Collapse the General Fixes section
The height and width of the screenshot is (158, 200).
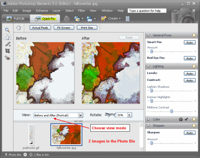[148, 35]
